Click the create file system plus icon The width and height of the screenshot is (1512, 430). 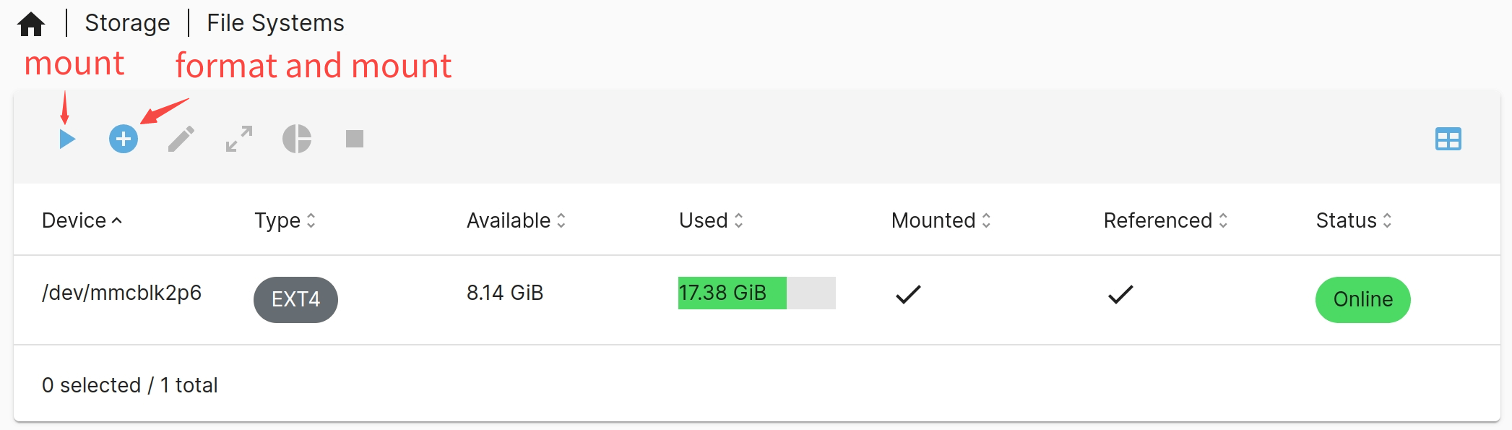124,139
